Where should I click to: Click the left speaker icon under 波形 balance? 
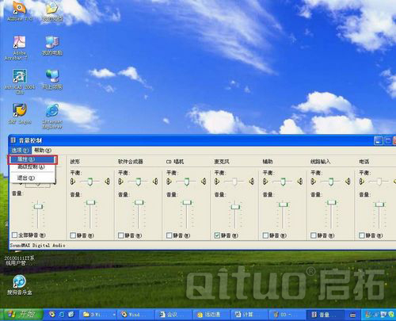click(73, 182)
